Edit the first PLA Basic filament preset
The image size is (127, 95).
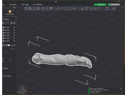14,27
